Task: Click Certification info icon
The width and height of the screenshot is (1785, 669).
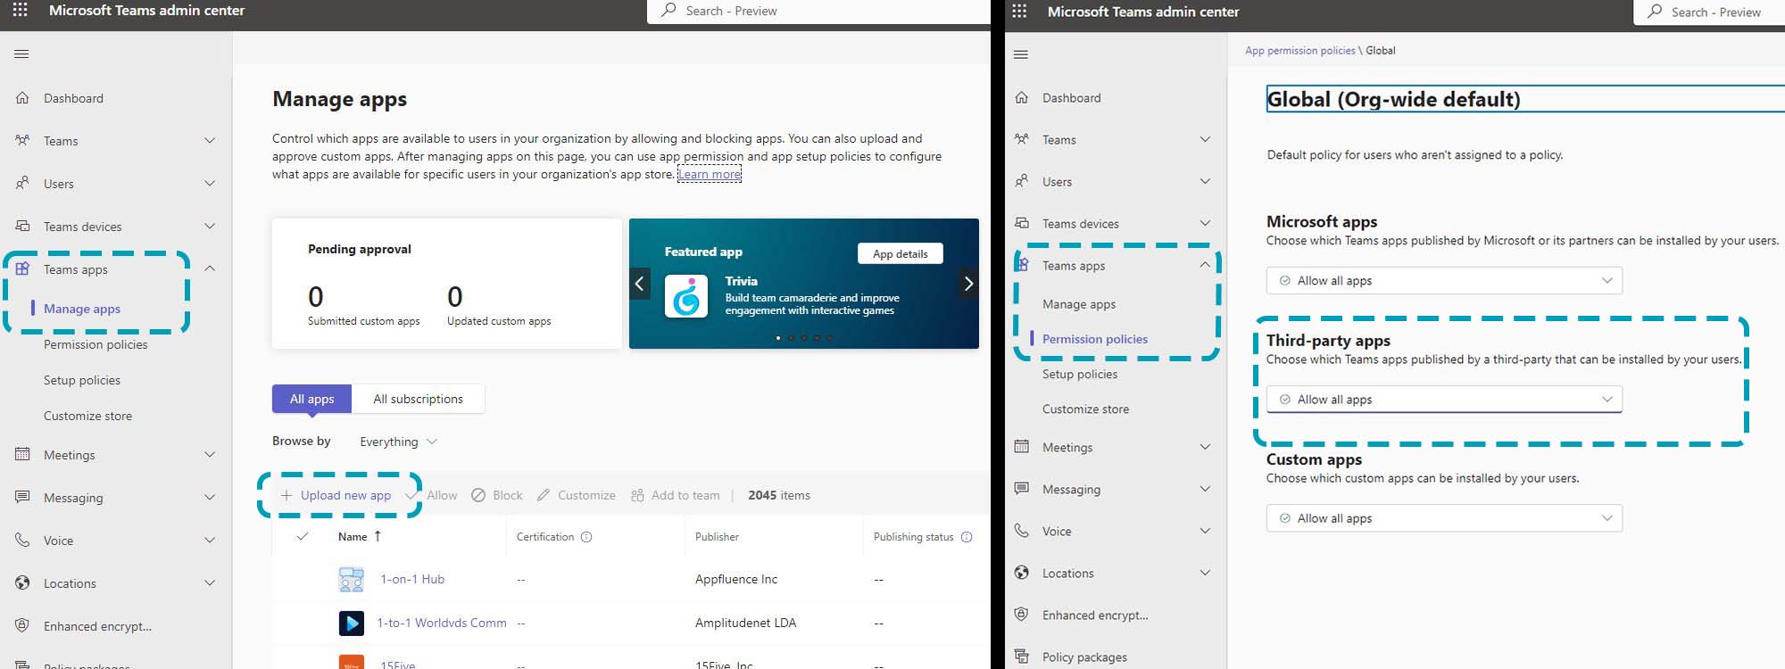Action: [586, 537]
